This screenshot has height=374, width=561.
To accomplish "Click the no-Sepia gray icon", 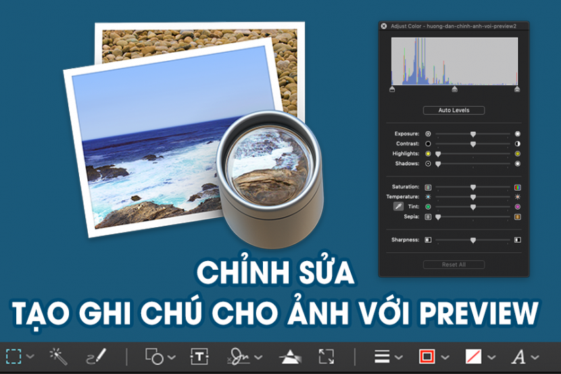I will (428, 217).
